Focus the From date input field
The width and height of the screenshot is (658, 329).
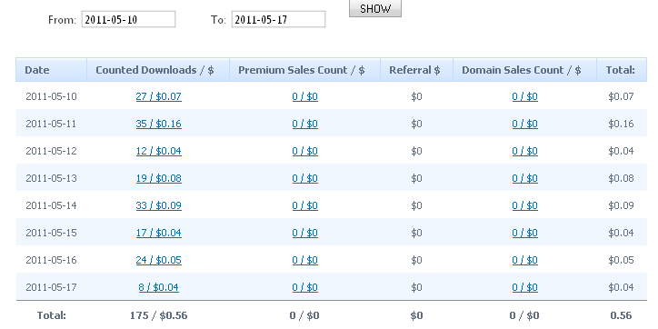128,19
